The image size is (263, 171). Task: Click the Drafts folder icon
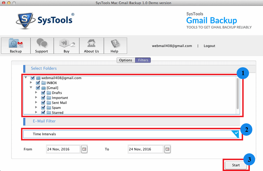(49, 93)
